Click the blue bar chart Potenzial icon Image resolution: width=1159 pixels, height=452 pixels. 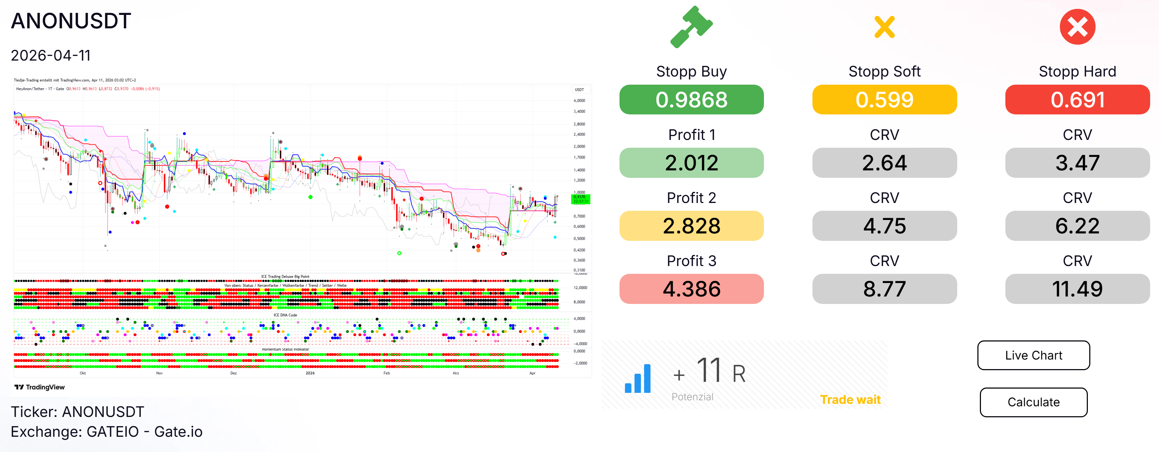[x=638, y=379]
